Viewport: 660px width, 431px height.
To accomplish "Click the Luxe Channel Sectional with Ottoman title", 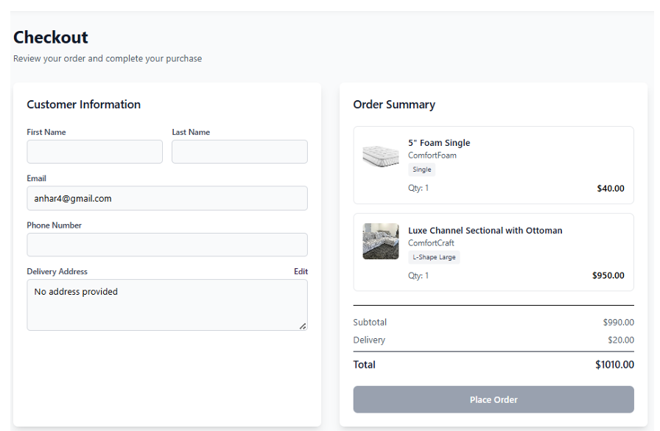I will (x=485, y=231).
